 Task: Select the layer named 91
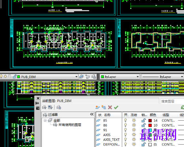pyautogui.click(x=105, y=130)
